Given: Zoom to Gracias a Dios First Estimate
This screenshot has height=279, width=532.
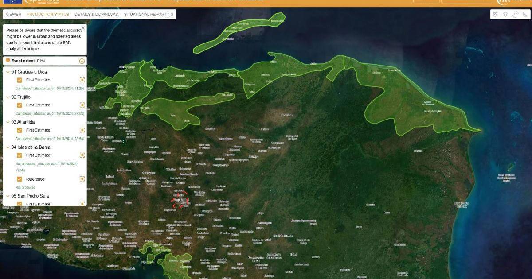Looking at the screenshot, I should 82,80.
